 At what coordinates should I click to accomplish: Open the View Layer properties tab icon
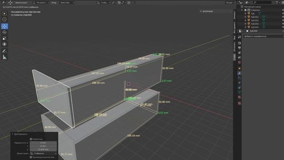(240, 52)
